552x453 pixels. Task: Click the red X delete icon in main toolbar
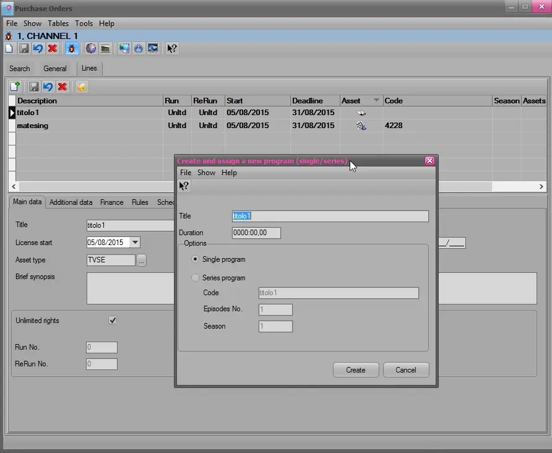(x=53, y=48)
